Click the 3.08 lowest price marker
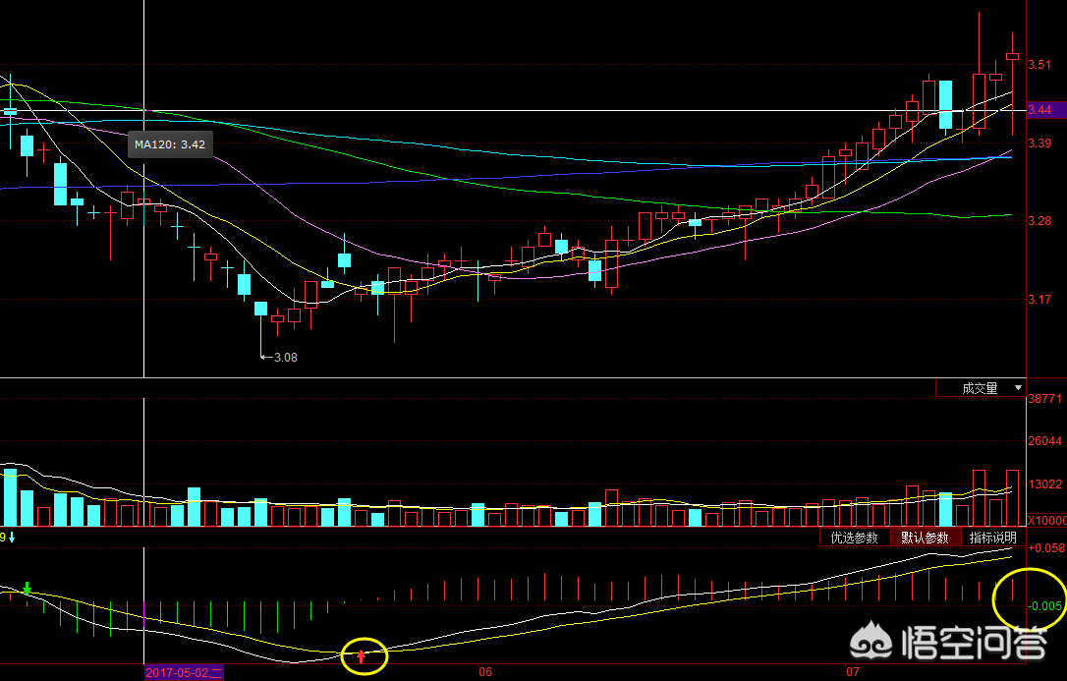1067x681 pixels. tap(284, 358)
